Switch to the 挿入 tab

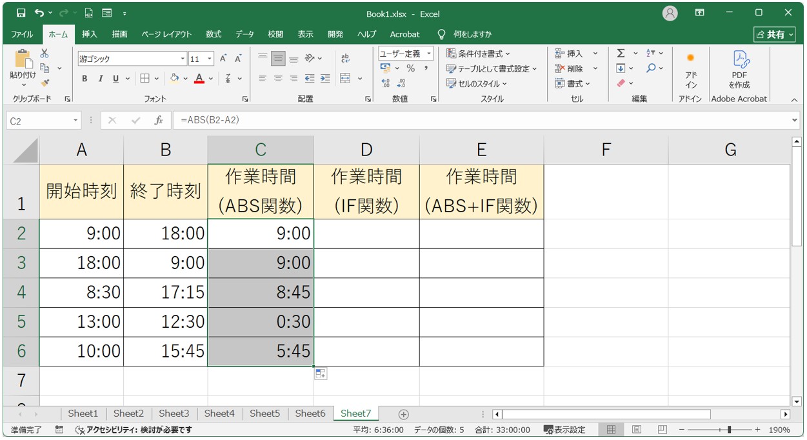(90, 34)
